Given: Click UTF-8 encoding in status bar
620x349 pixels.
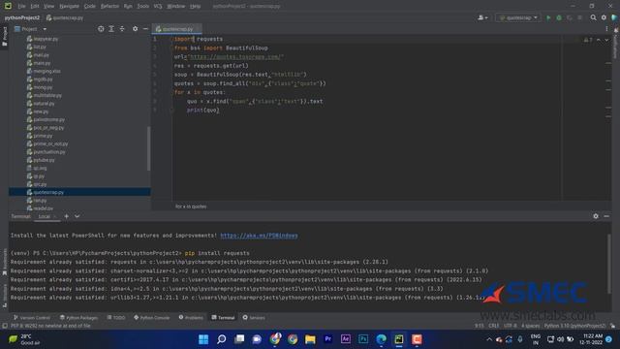Looking at the screenshot, I should coord(511,326).
